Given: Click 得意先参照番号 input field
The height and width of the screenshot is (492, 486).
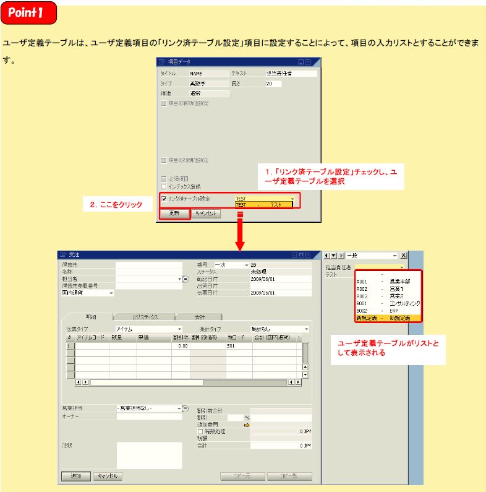Looking at the screenshot, I should point(148,286).
